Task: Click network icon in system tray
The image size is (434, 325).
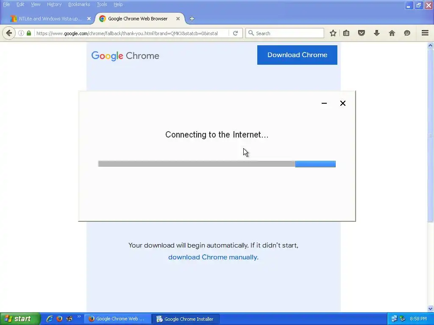Action: pos(394,319)
